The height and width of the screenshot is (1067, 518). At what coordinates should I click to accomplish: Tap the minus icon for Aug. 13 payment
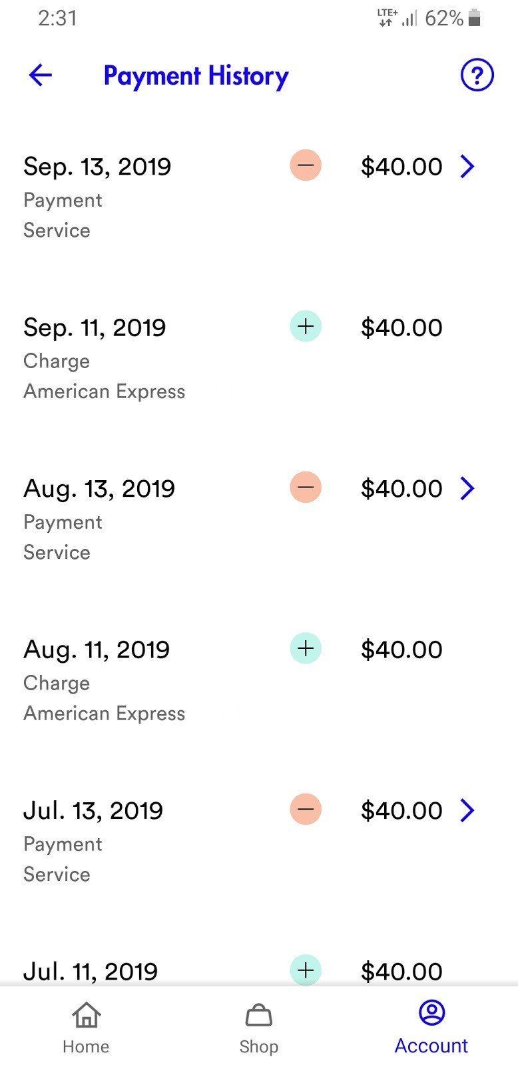[x=306, y=487]
